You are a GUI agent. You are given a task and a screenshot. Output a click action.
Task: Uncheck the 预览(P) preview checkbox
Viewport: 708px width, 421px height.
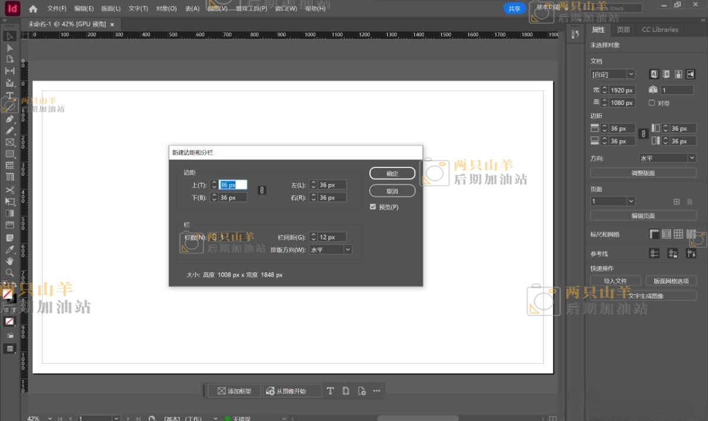(x=373, y=207)
